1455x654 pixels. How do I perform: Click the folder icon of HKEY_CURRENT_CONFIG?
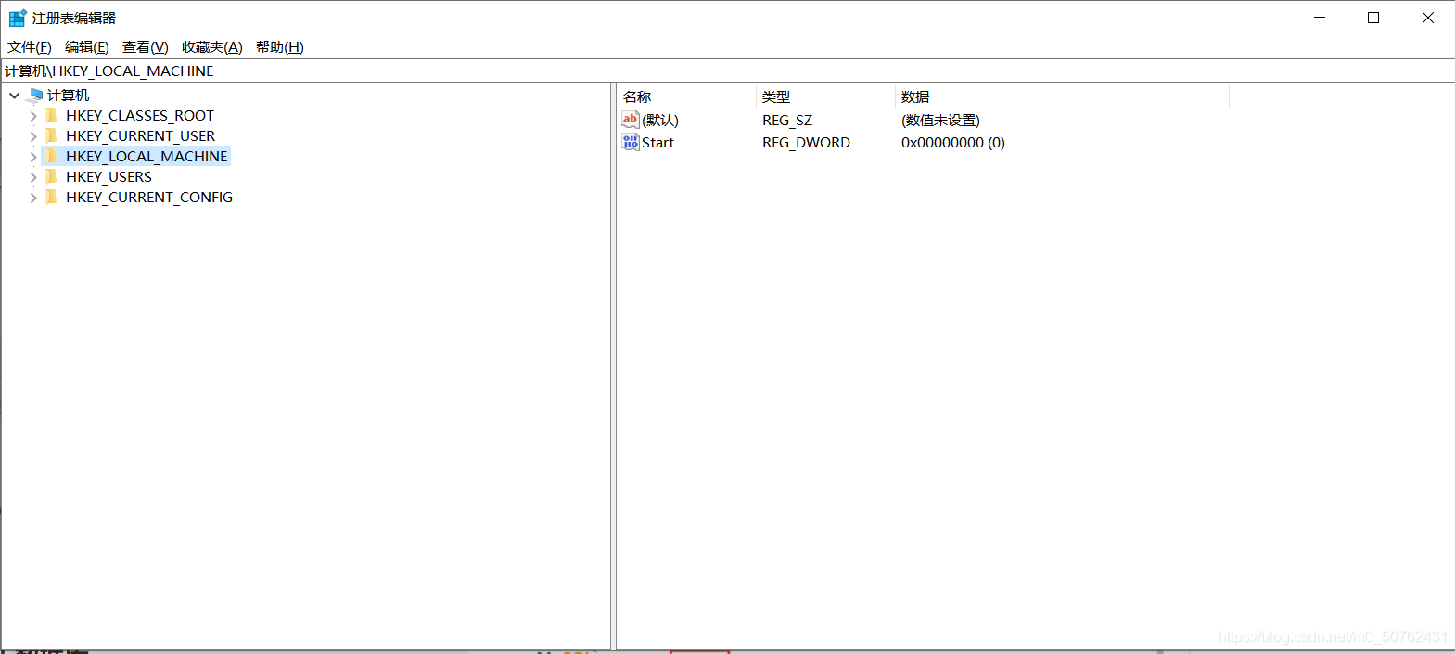click(x=51, y=197)
